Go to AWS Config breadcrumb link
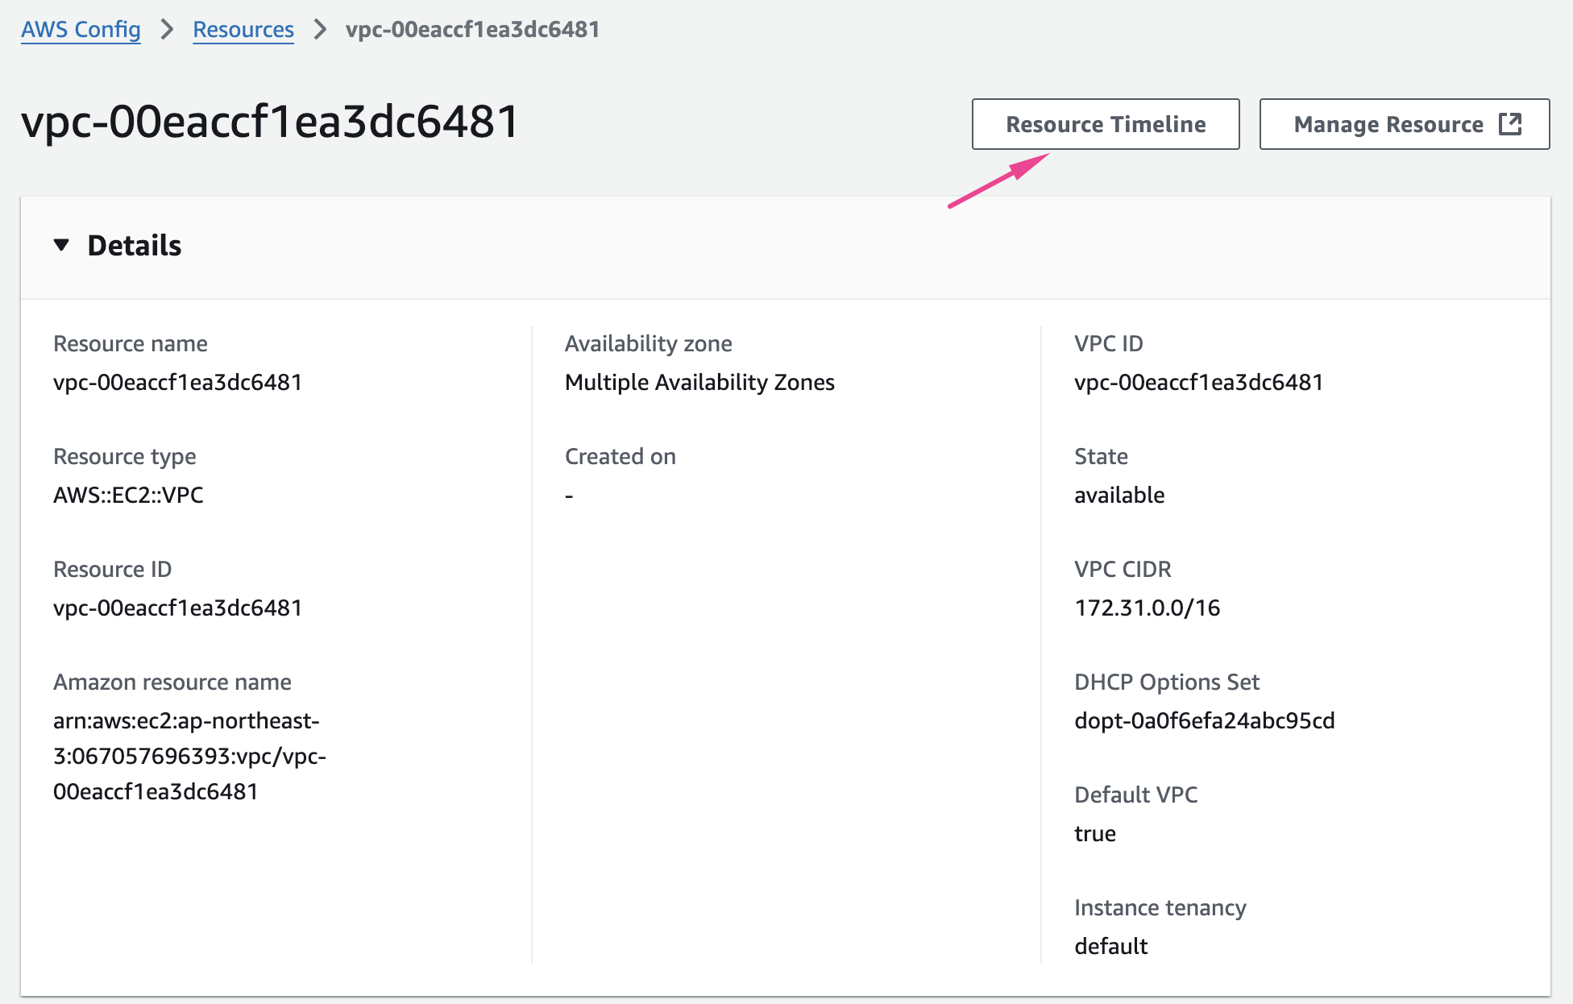 [81, 30]
